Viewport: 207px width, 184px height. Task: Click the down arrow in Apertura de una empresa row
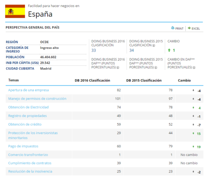click(193, 90)
